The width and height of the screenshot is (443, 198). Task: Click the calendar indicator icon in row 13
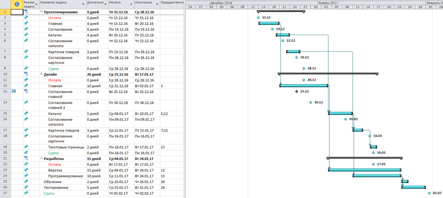click(13, 91)
